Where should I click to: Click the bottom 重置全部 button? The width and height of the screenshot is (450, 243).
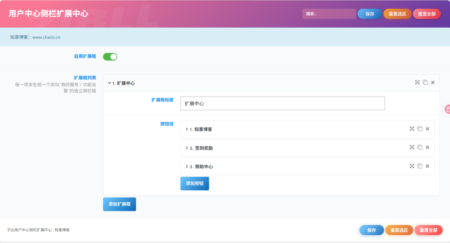pyautogui.click(x=428, y=230)
